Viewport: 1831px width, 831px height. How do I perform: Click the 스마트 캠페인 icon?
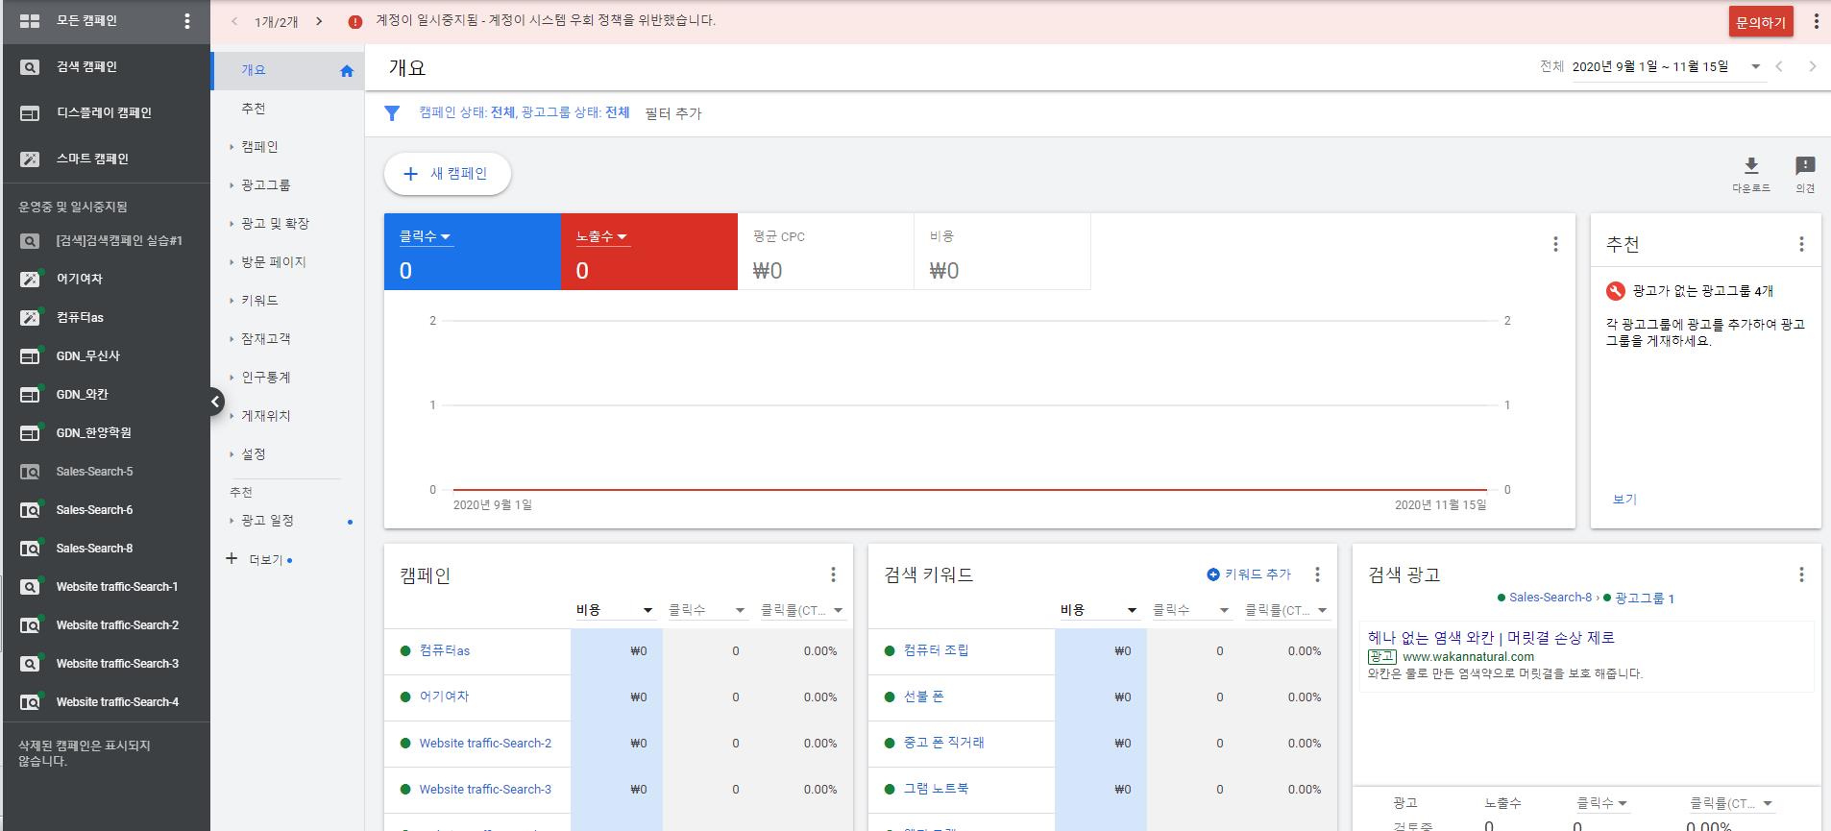point(30,159)
